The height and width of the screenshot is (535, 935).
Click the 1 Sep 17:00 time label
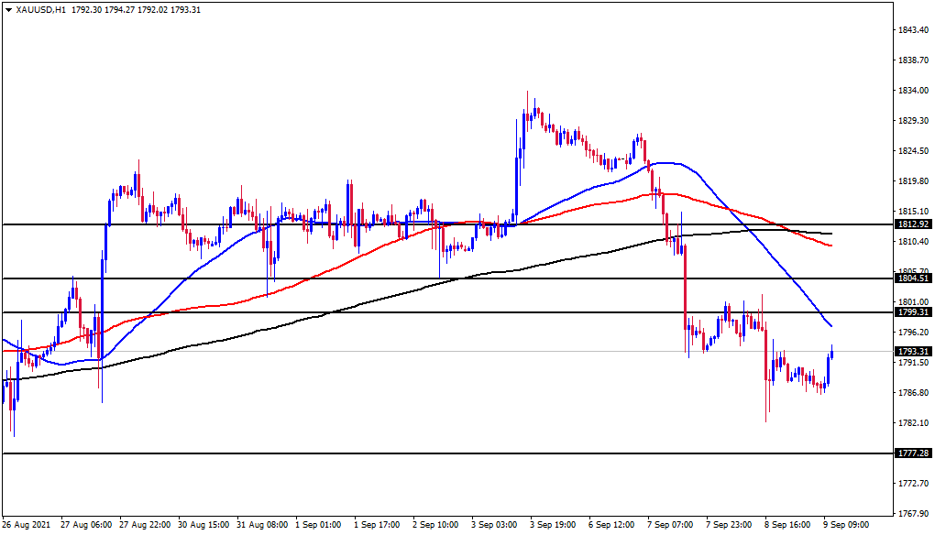click(377, 525)
